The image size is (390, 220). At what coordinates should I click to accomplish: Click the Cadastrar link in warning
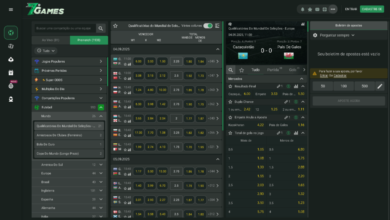click(340, 75)
